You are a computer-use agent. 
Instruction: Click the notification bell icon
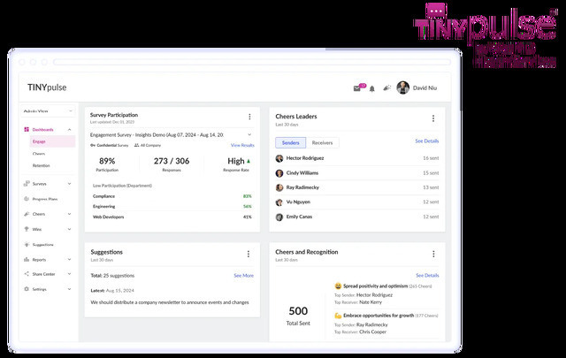[372, 88]
